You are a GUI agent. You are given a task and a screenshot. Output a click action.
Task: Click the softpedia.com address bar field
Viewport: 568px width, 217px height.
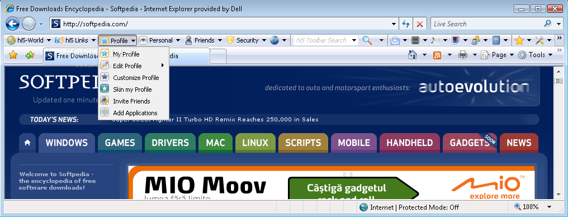224,24
